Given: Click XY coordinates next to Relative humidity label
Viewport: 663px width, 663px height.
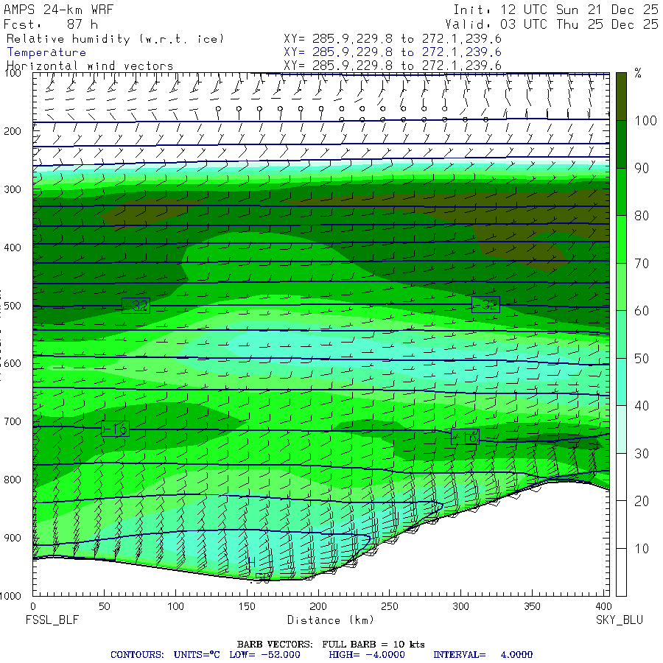Looking at the screenshot, I should tap(393, 39).
